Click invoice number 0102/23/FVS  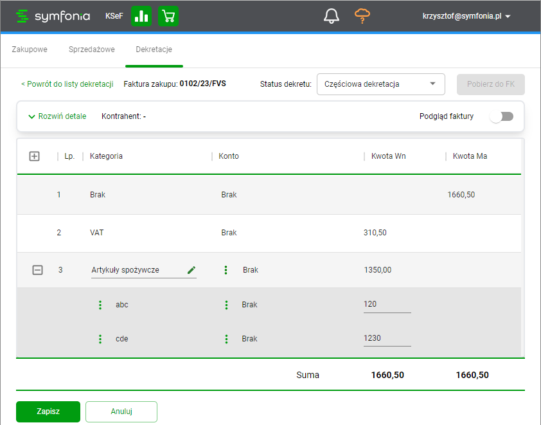pyautogui.click(x=203, y=84)
